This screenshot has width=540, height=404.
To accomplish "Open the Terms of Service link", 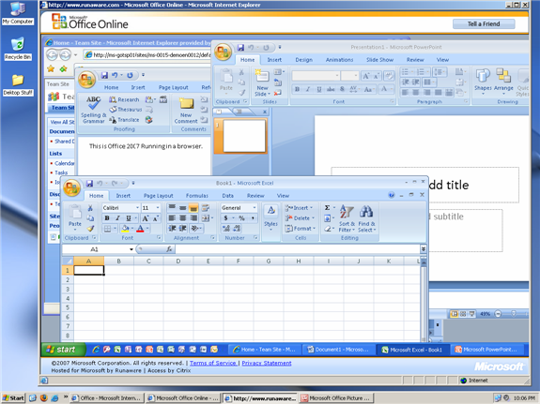I will 213,363.
